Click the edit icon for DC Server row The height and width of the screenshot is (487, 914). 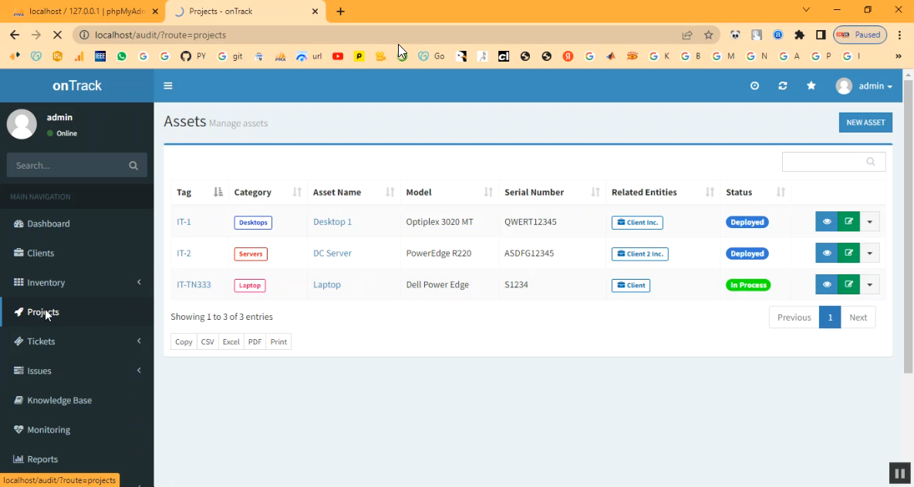pyautogui.click(x=848, y=253)
